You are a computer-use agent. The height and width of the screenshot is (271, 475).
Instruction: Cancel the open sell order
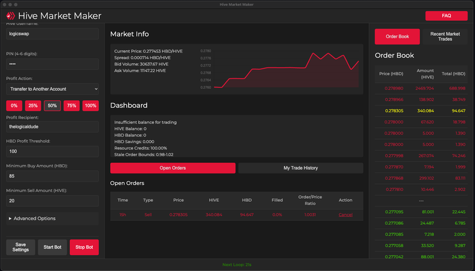click(345, 215)
